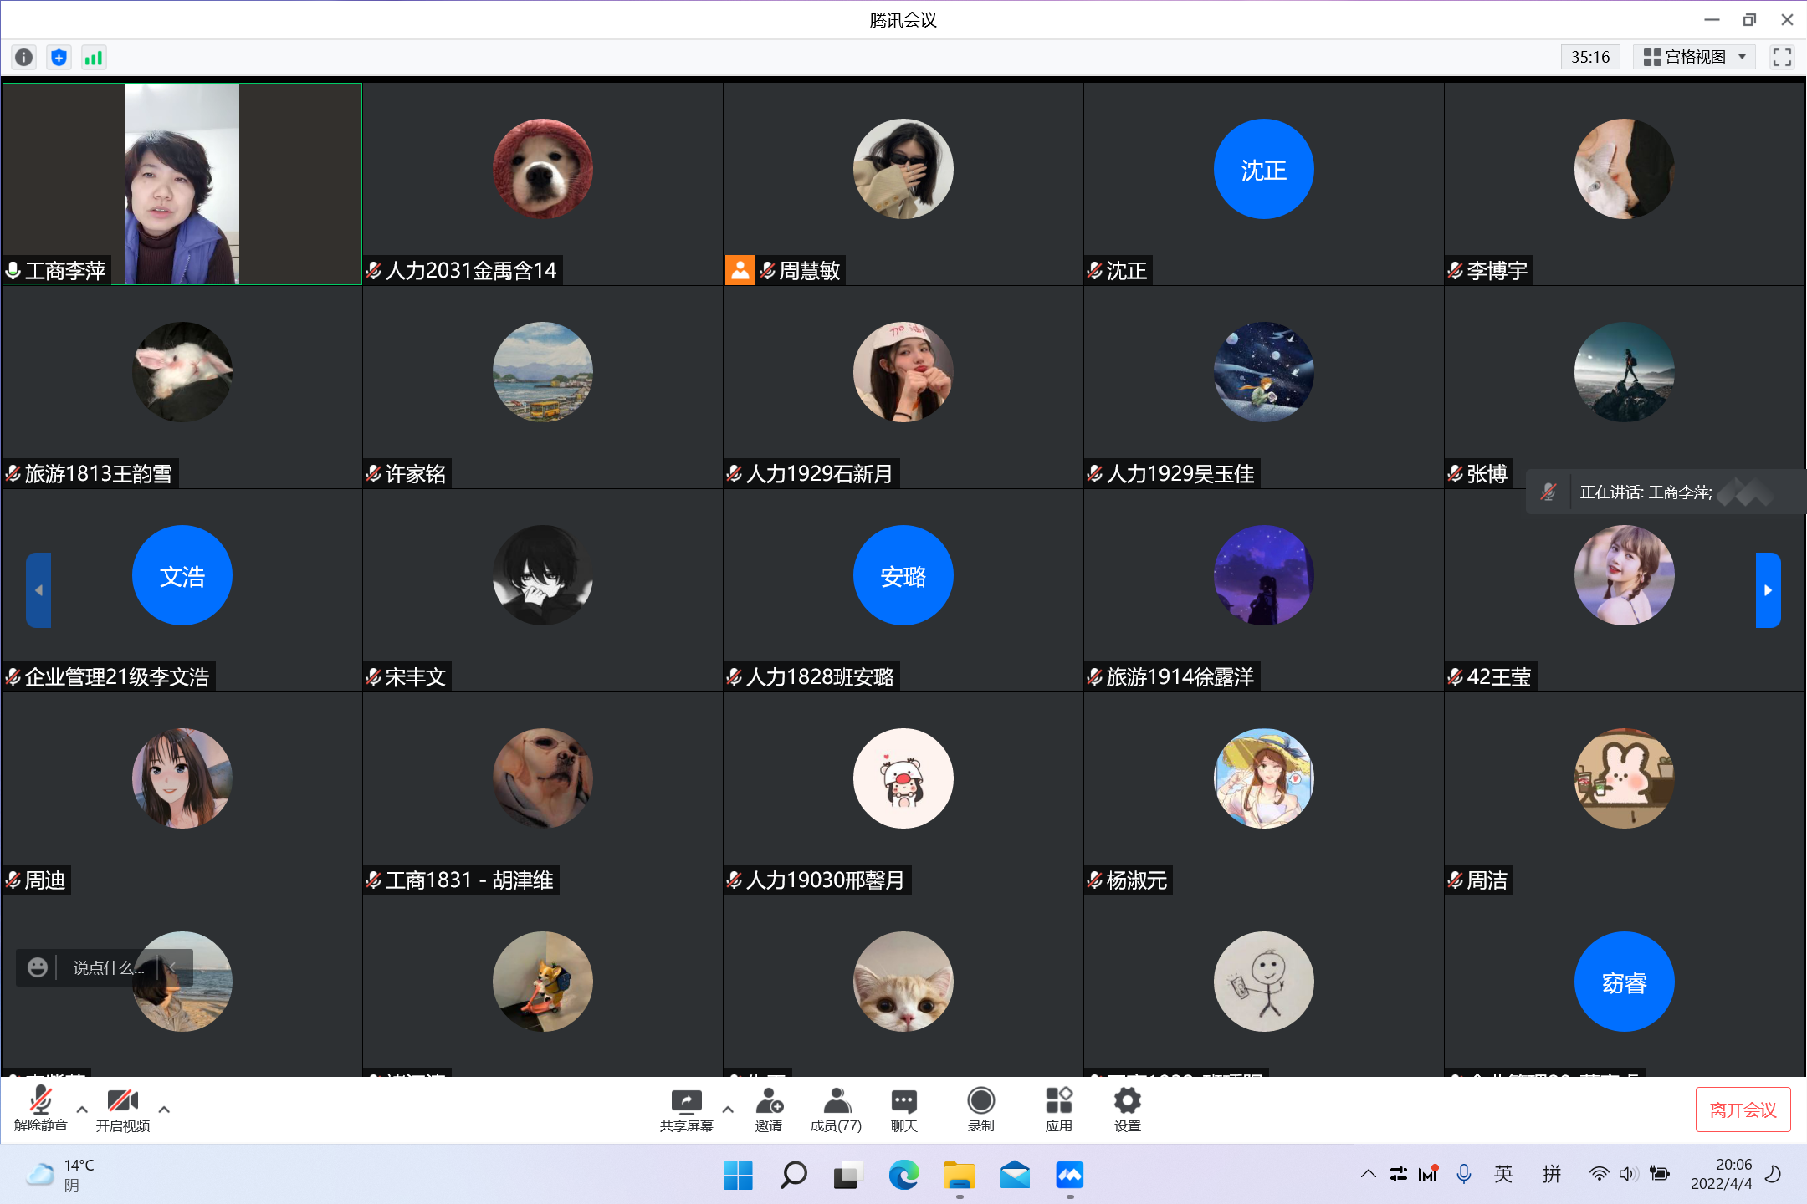
Task: Click the blue security shield icon
Action: [x=59, y=57]
